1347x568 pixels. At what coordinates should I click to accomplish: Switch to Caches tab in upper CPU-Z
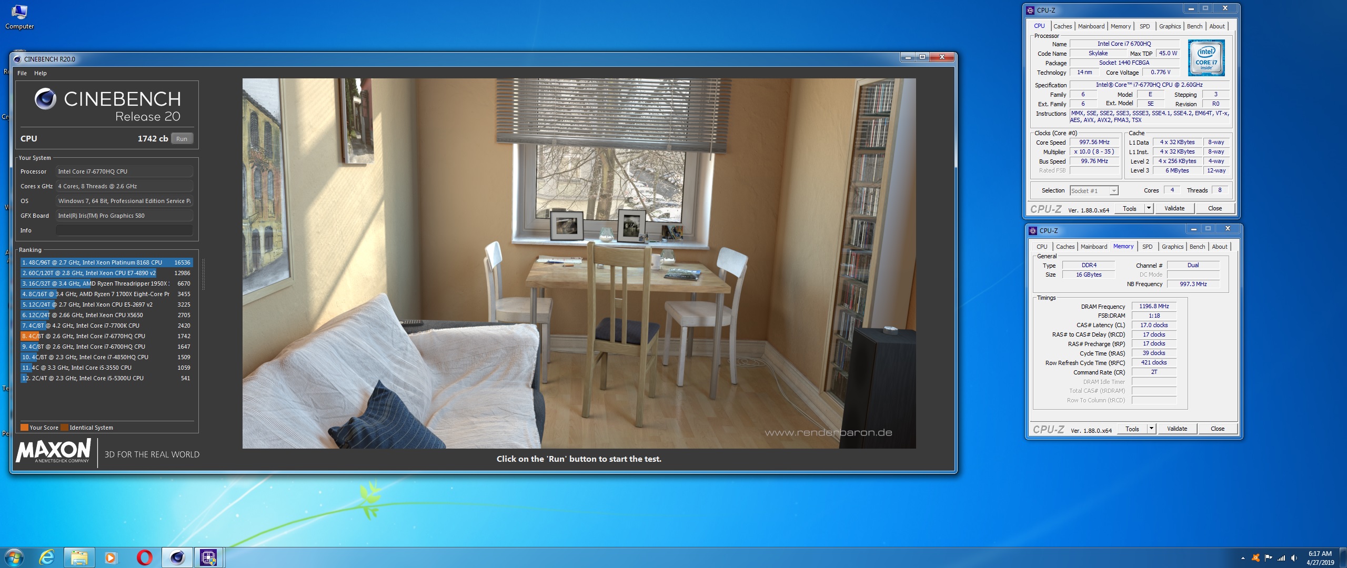click(x=1062, y=26)
